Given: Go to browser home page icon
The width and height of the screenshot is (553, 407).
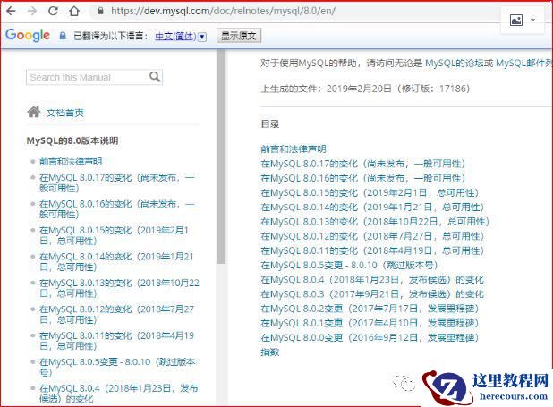Looking at the screenshot, I should click(74, 11).
